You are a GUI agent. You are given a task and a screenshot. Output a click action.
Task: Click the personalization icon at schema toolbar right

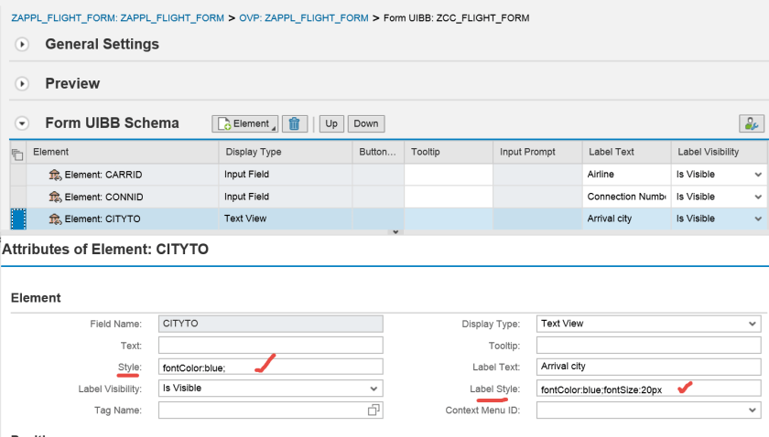(751, 123)
